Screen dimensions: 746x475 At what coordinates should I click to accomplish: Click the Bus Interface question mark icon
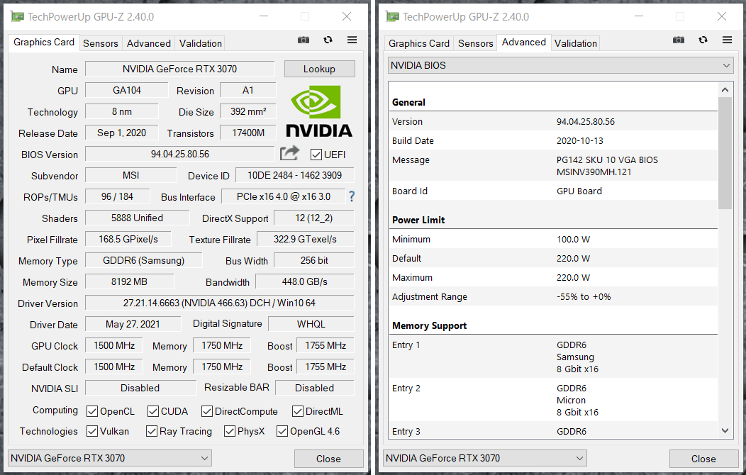point(352,196)
